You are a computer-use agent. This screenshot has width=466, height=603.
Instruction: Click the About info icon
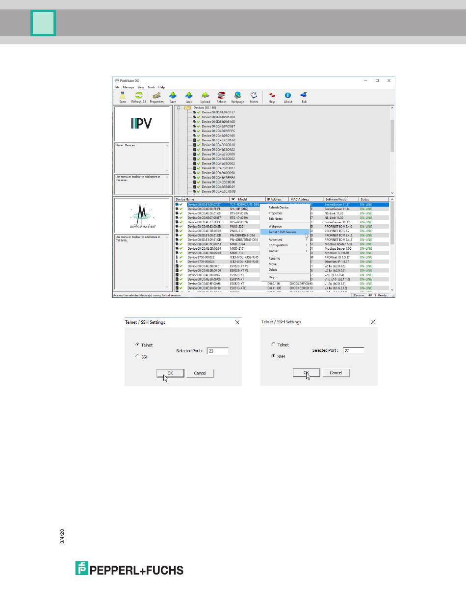coord(288,95)
